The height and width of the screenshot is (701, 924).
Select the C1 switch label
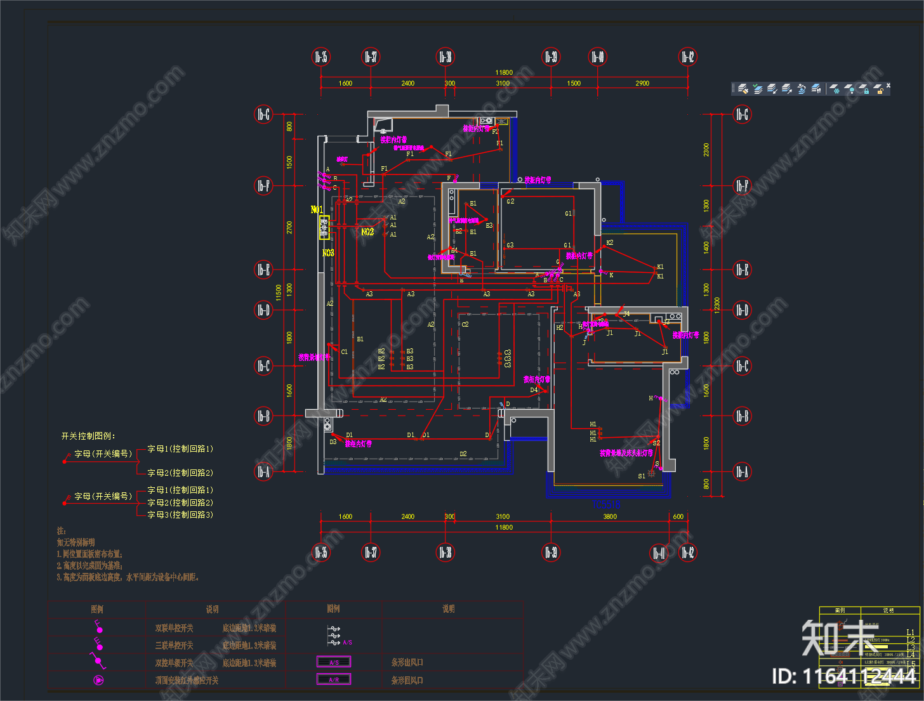click(x=345, y=351)
